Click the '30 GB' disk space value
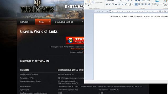This screenshot has width=168, height=94. 101,93
